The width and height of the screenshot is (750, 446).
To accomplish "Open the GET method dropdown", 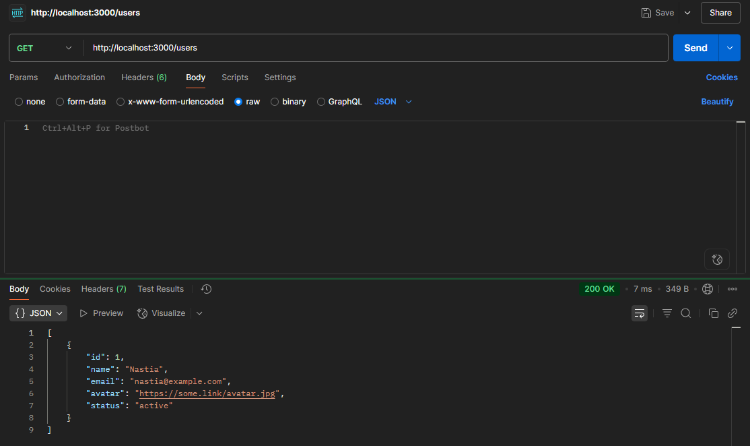I will click(44, 48).
